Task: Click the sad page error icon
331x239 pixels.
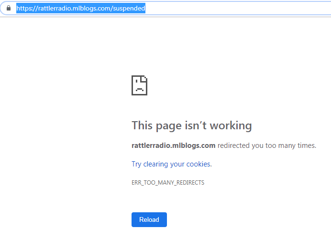Action: point(139,85)
